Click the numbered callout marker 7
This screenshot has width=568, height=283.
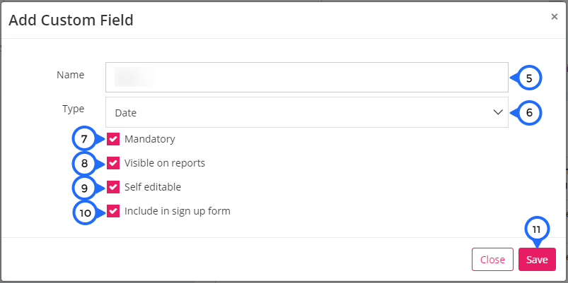[84, 139]
